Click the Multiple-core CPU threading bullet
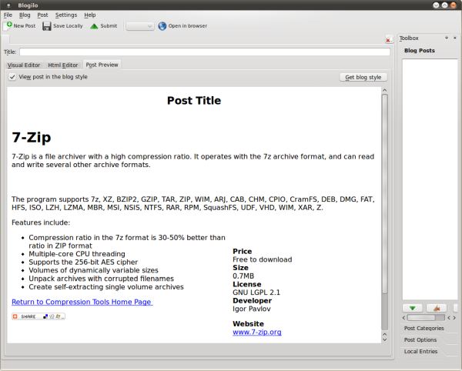 pos(77,254)
